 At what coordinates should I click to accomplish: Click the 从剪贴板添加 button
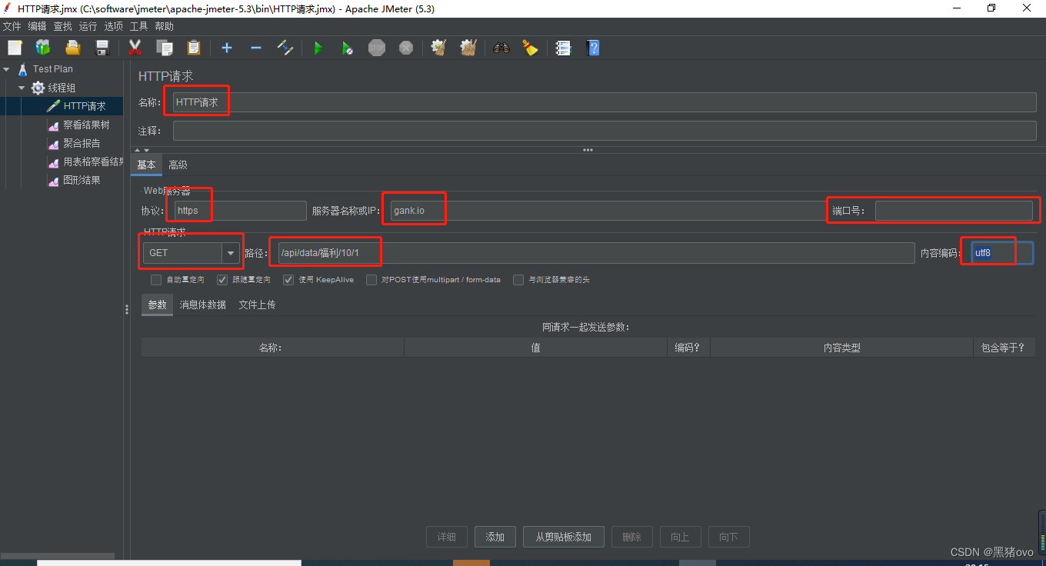[x=563, y=537]
